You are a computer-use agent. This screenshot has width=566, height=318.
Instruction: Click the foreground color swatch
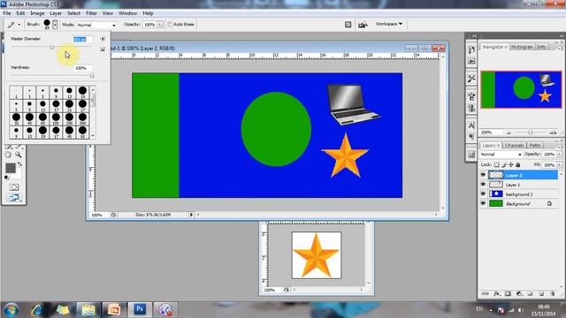11,168
